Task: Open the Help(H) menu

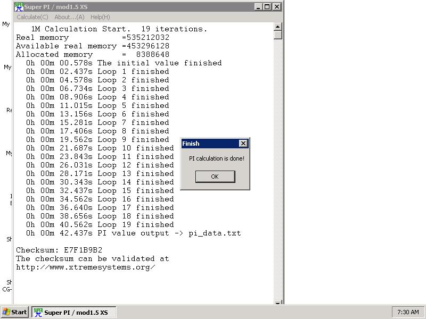Action: click(100, 17)
